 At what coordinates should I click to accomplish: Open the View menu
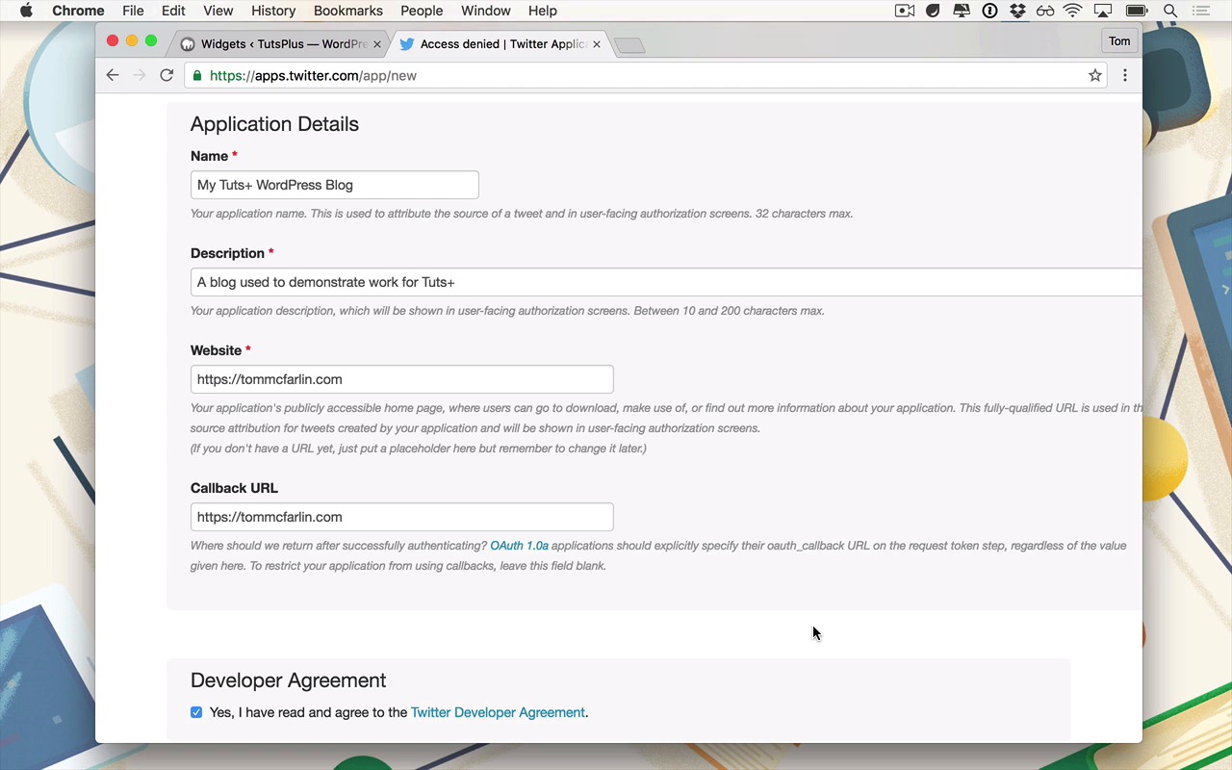[x=218, y=11]
